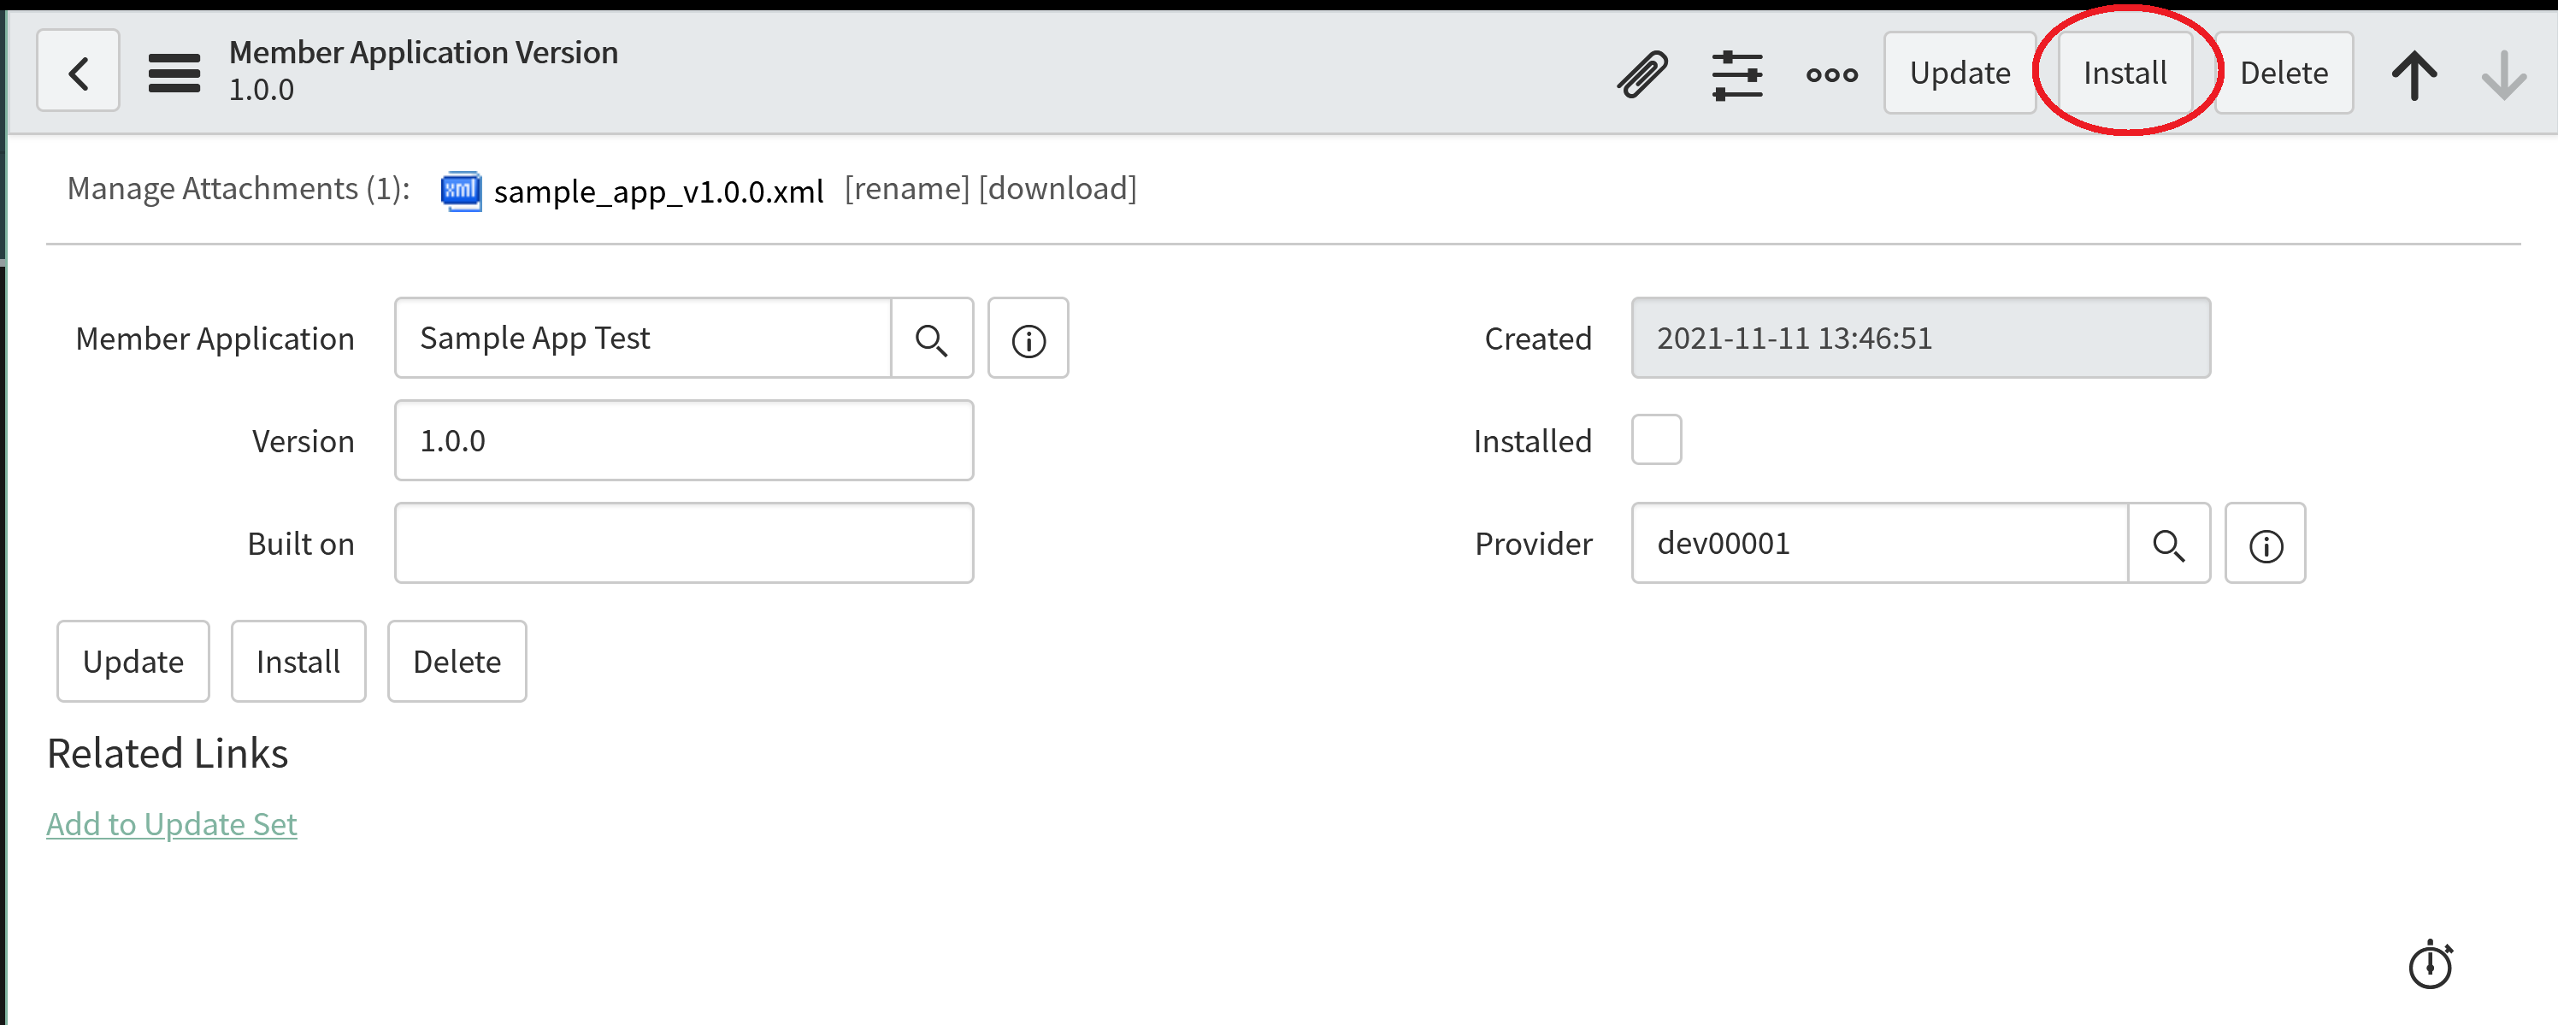Click the rename attachment link
The height and width of the screenshot is (1025, 2558).
pos(905,189)
